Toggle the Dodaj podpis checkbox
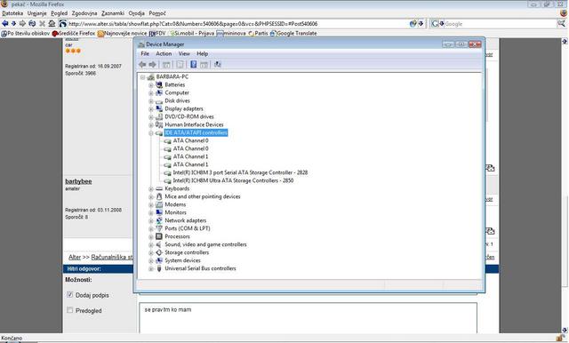Screen dimensions: 569x343 tap(69, 295)
